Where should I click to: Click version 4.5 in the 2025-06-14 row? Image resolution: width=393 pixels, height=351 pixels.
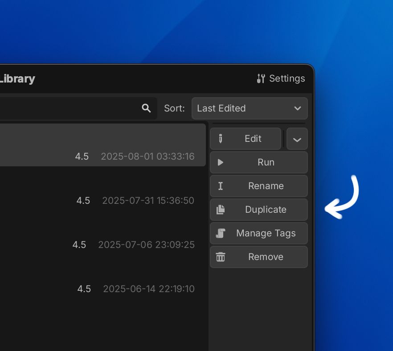pos(84,289)
